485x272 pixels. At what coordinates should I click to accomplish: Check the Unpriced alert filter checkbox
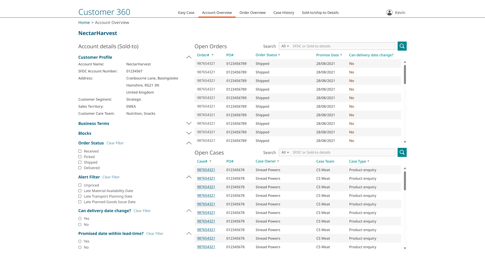pyautogui.click(x=80, y=185)
